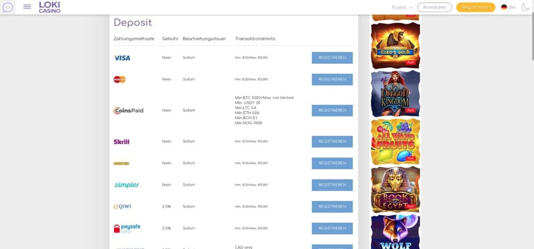Viewport: 534px width, 249px height.
Task: Click 'Min.ETH 0.06' limit text
Action: coord(247,113)
